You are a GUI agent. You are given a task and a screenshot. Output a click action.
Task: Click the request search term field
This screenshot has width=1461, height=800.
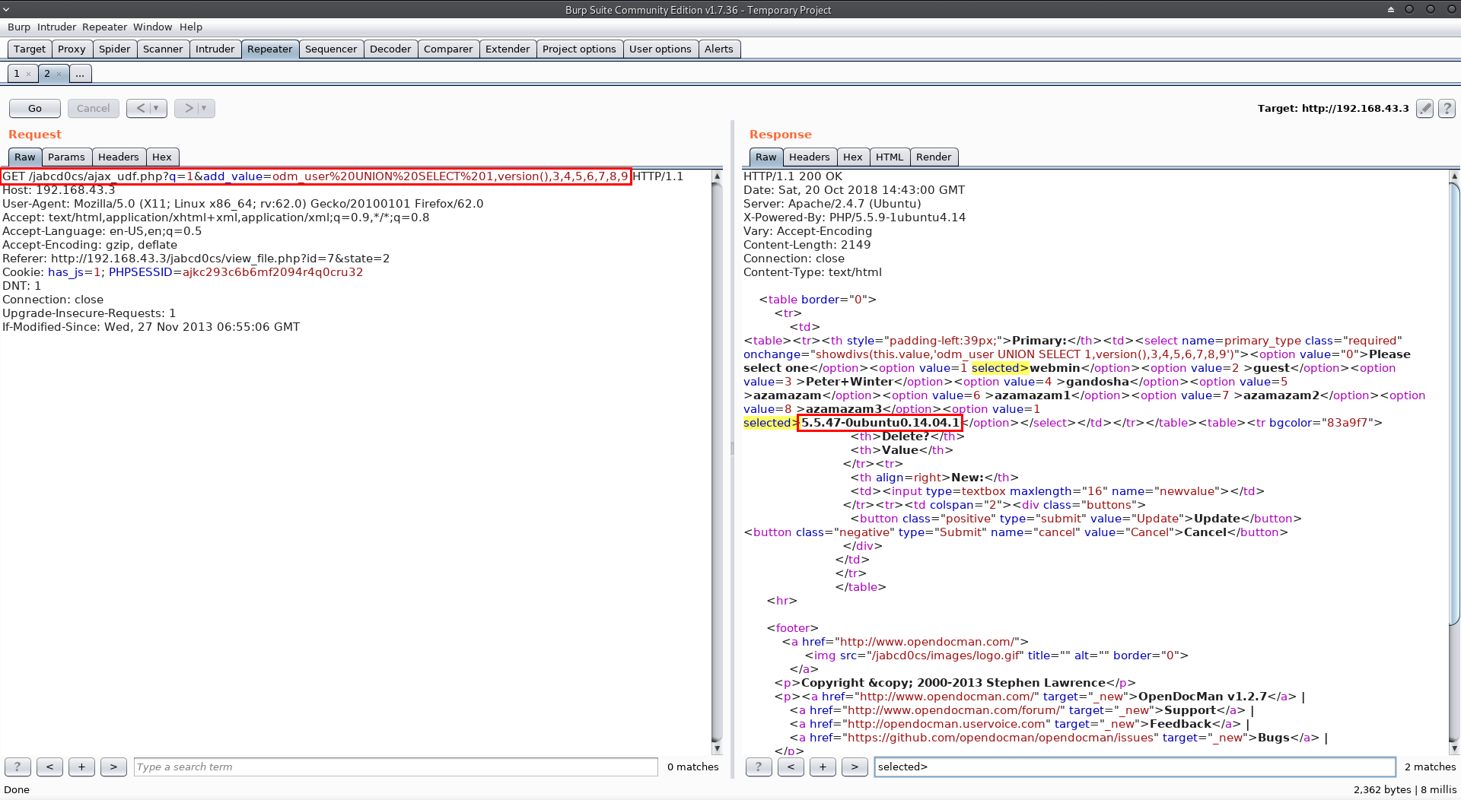point(396,767)
